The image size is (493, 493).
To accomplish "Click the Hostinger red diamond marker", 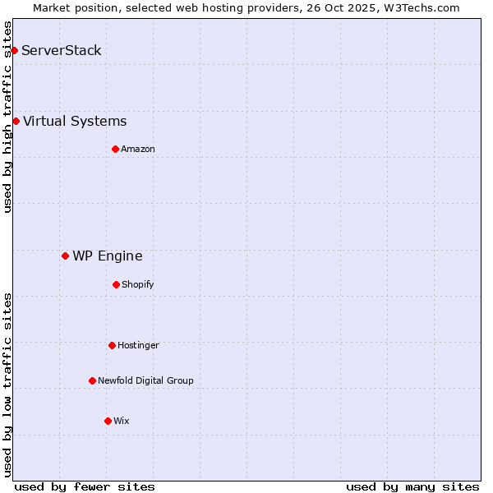I will tap(112, 345).
